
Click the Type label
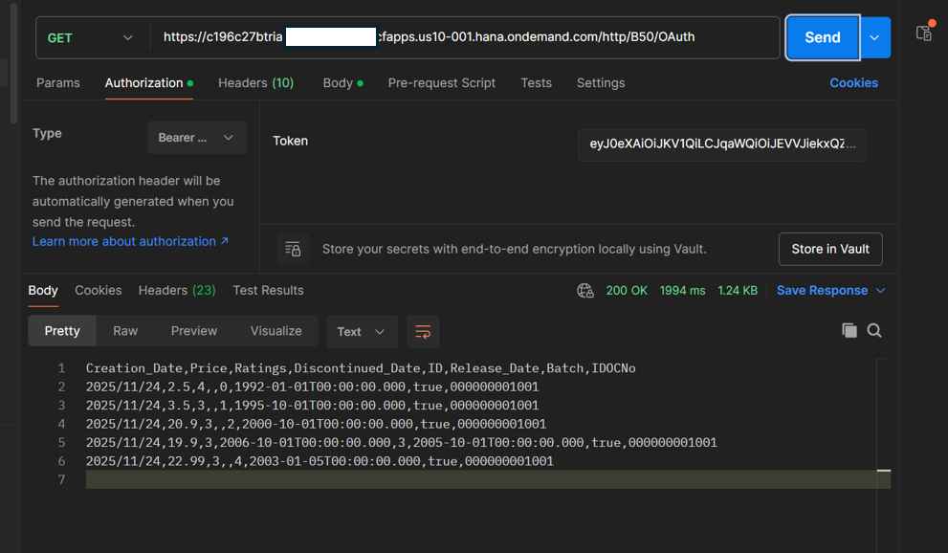pyautogui.click(x=47, y=134)
